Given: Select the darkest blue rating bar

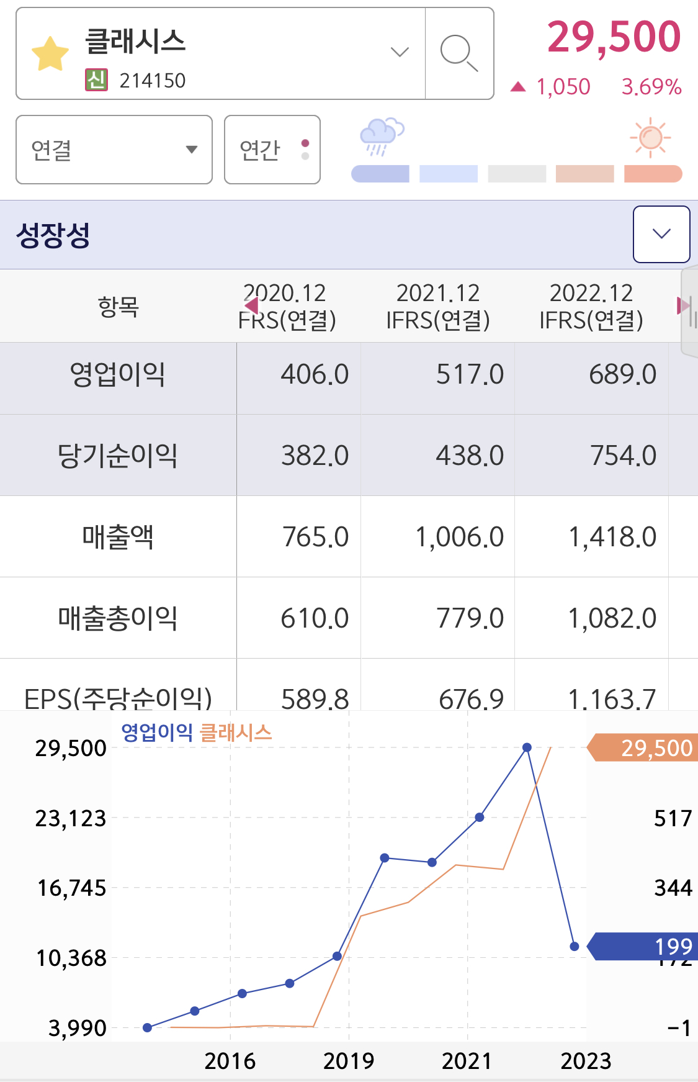Looking at the screenshot, I should (380, 174).
